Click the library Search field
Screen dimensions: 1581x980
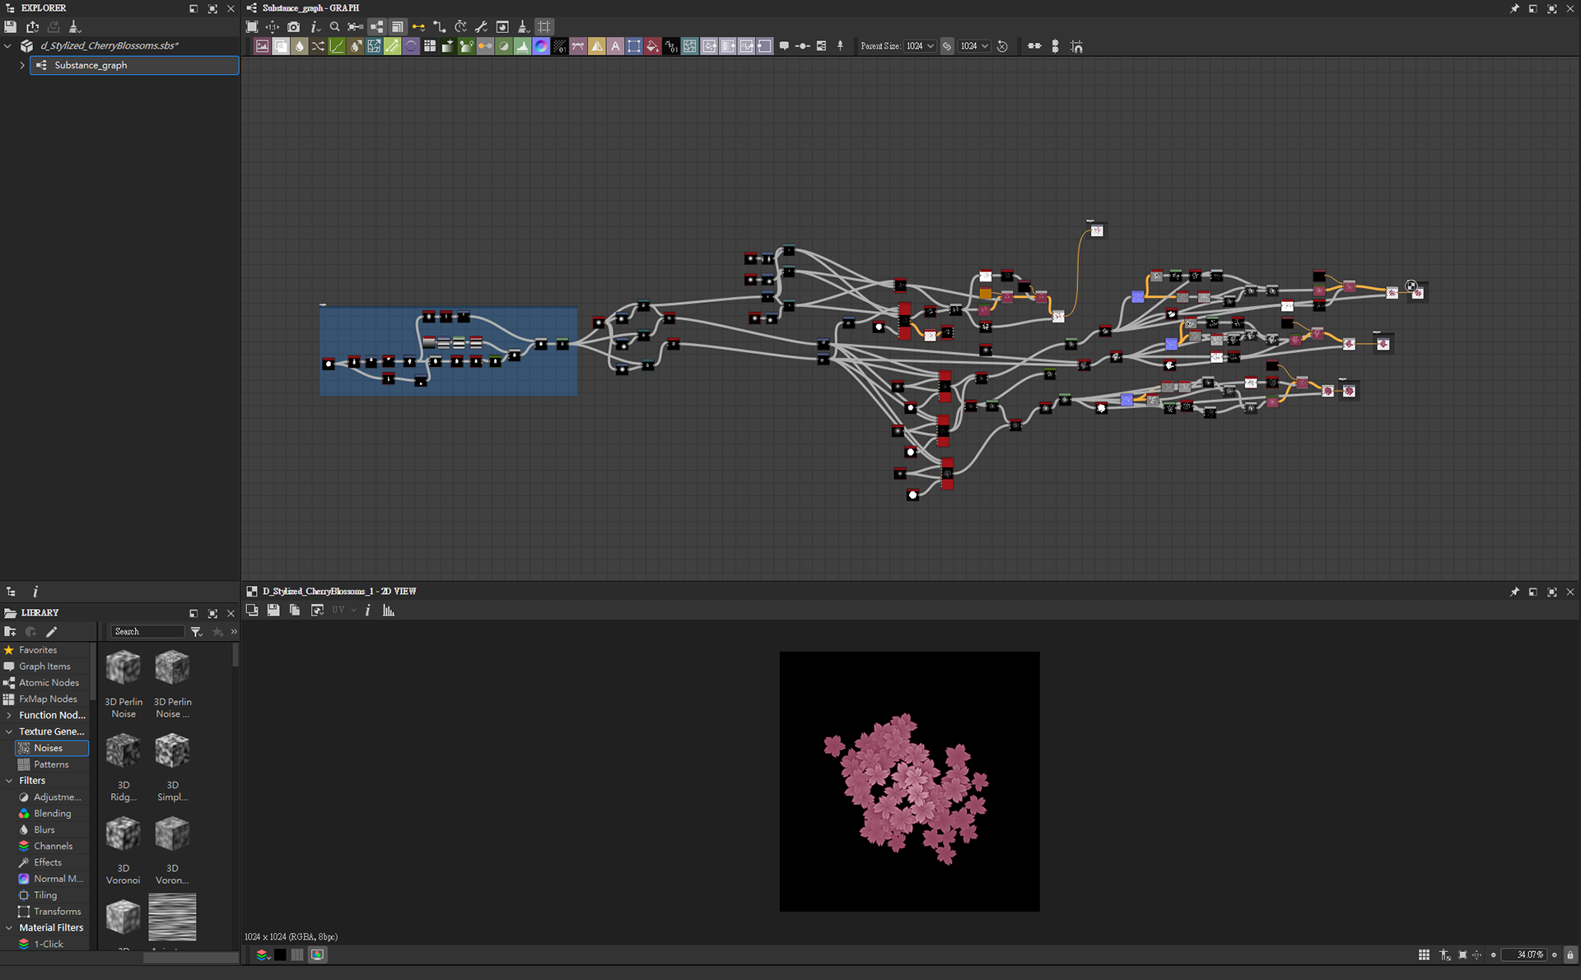tap(147, 632)
